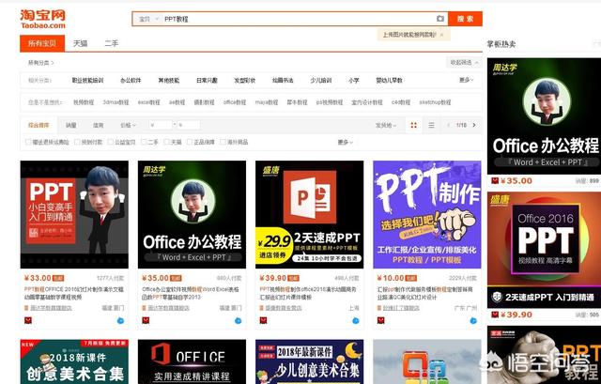Click the orange 搜索 button

pyautogui.click(x=465, y=19)
